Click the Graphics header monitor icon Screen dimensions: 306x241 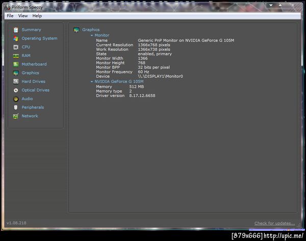76,30
